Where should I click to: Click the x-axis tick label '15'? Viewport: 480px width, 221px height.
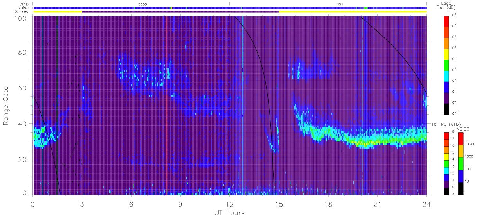point(279,204)
